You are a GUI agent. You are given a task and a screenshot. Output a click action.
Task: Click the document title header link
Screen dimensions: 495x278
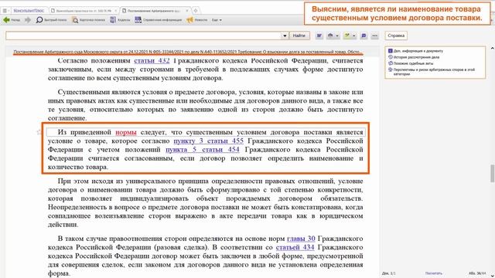[x=187, y=52]
